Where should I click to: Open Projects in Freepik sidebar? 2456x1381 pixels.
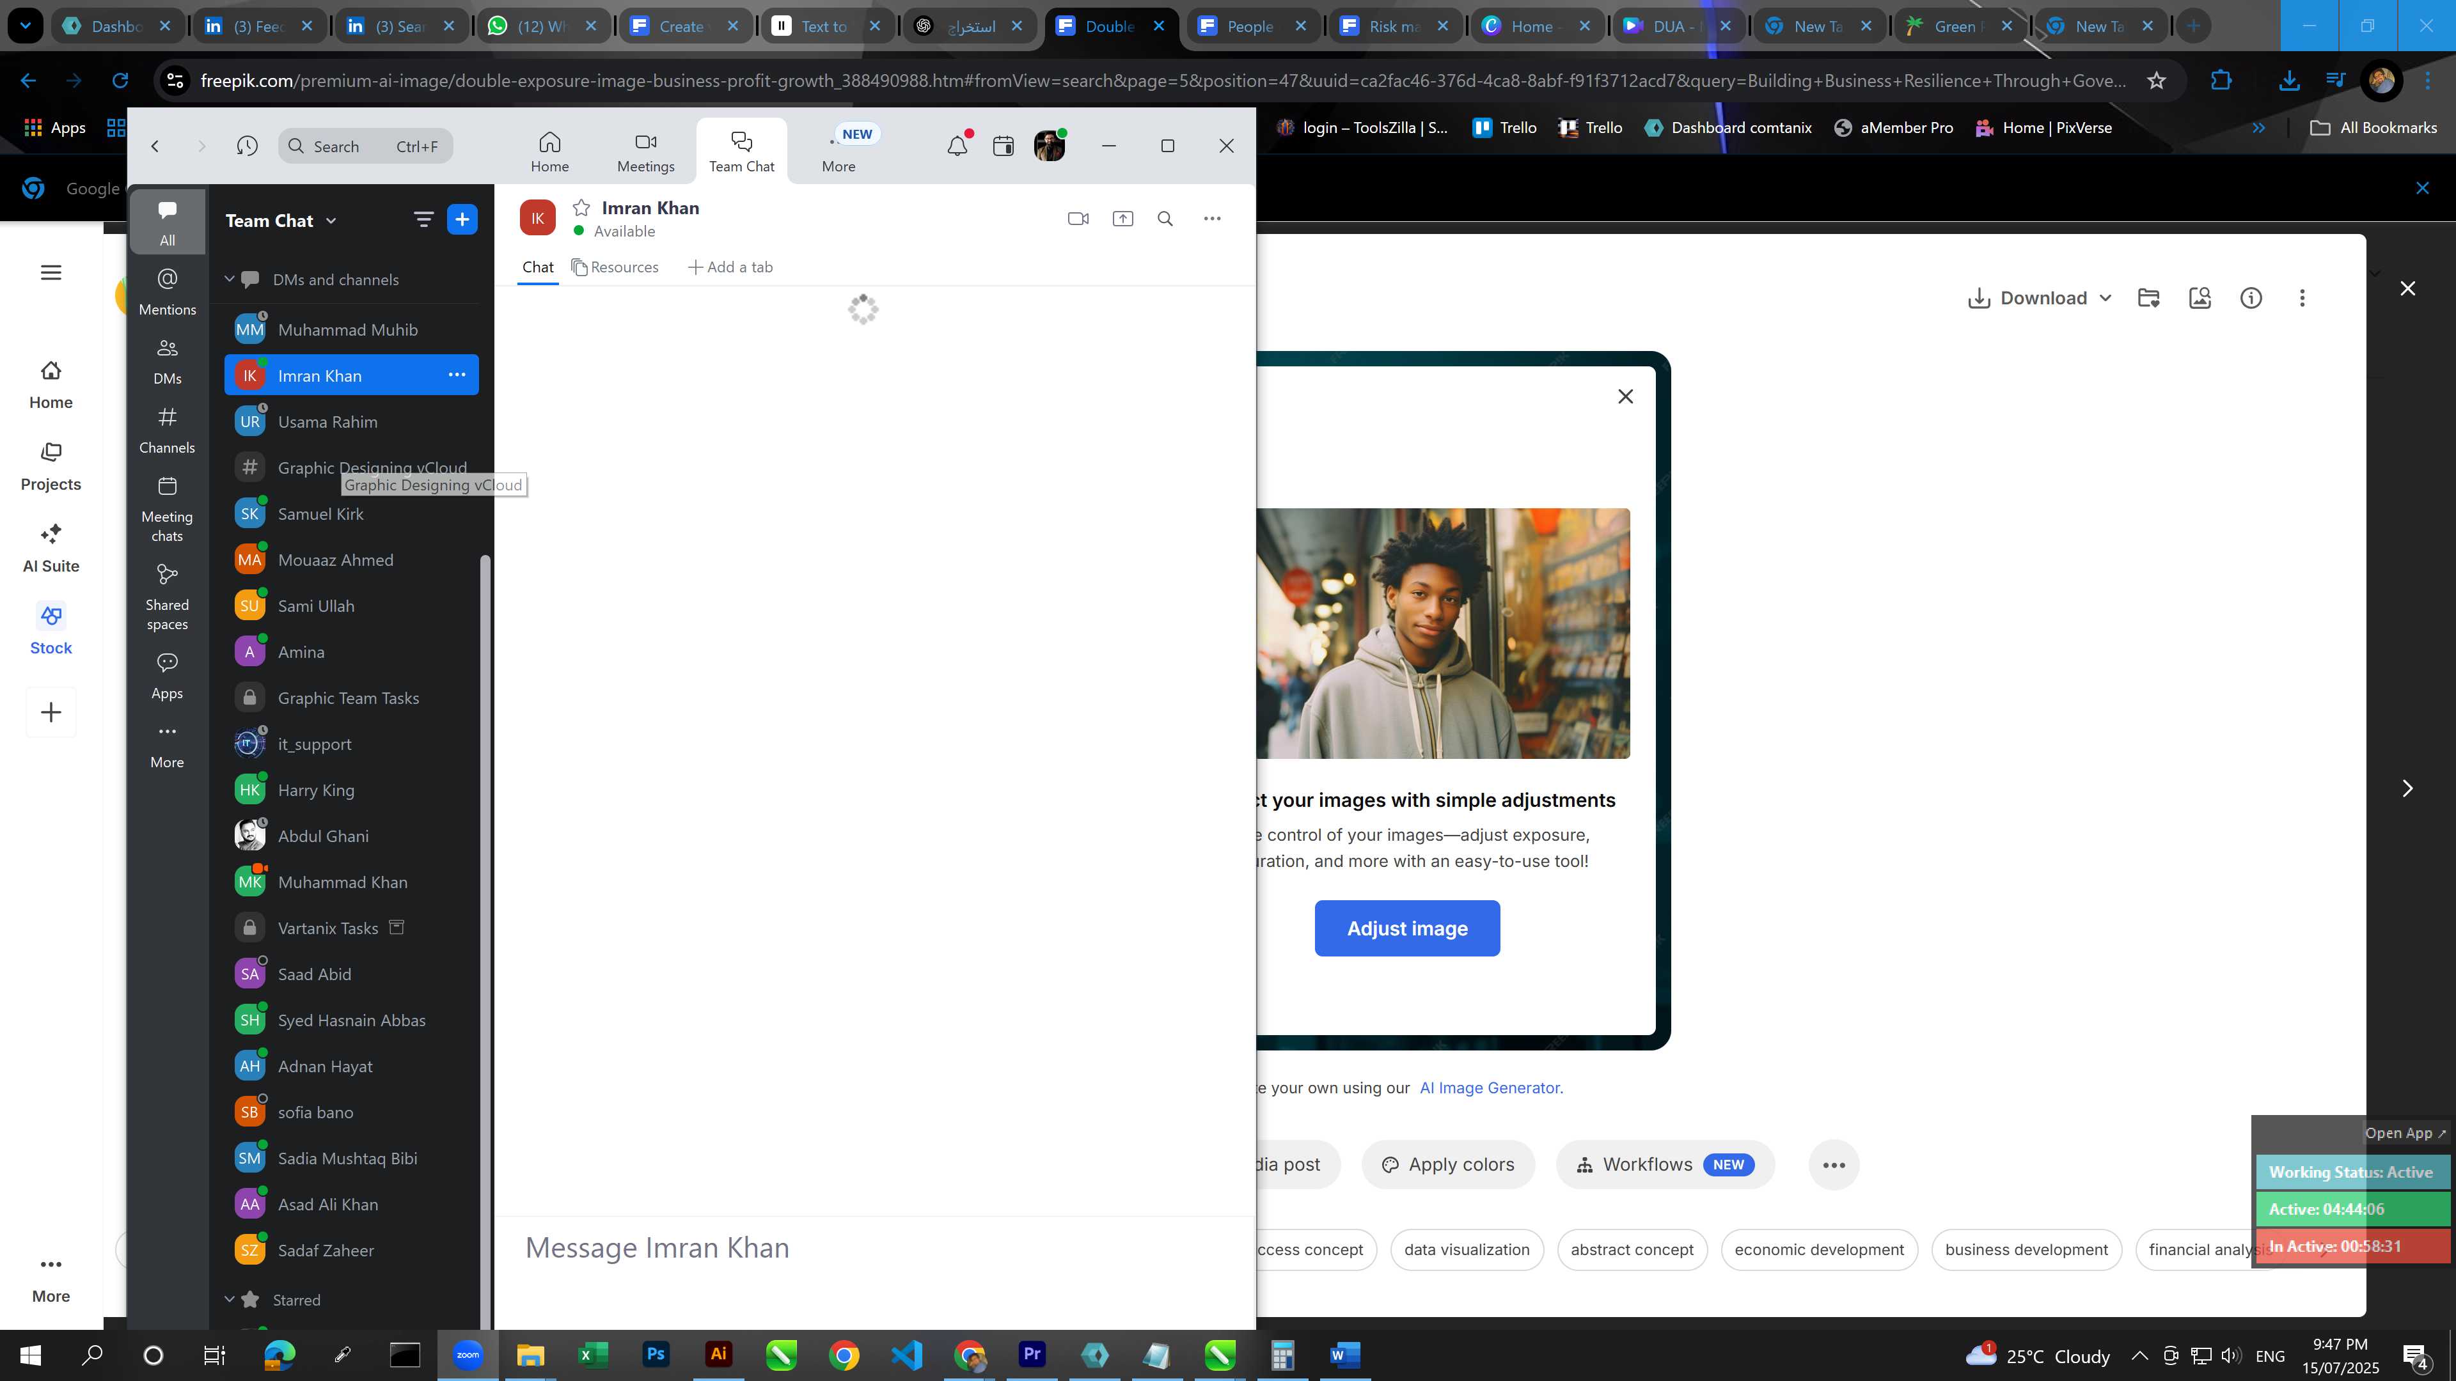pos(51,466)
